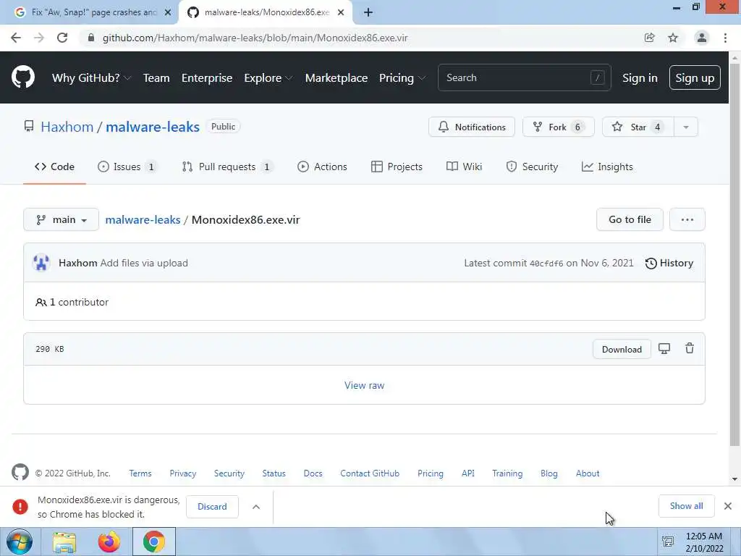Viewport: 741px width, 556px height.
Task: Click Chrome icon in taskbar
Action: coord(154,542)
